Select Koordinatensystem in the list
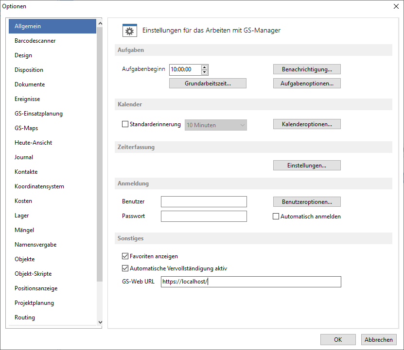 pyautogui.click(x=53, y=186)
